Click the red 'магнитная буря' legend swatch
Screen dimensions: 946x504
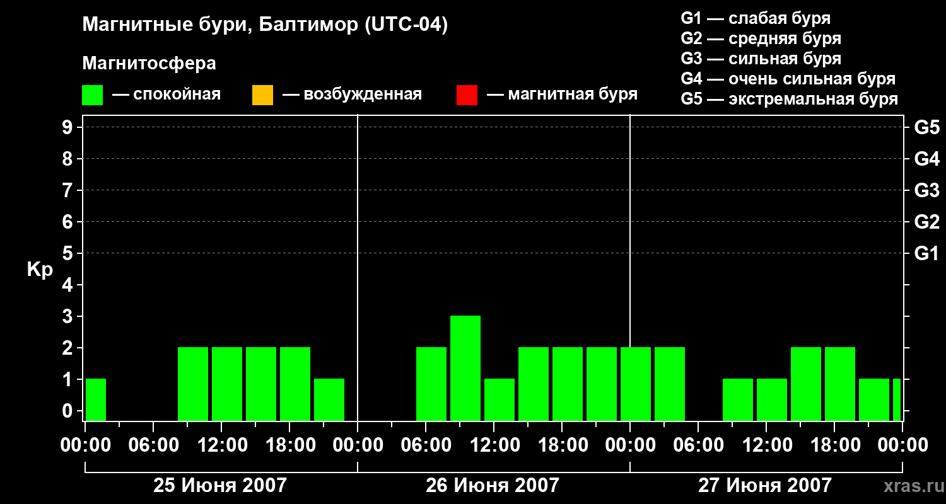467,95
